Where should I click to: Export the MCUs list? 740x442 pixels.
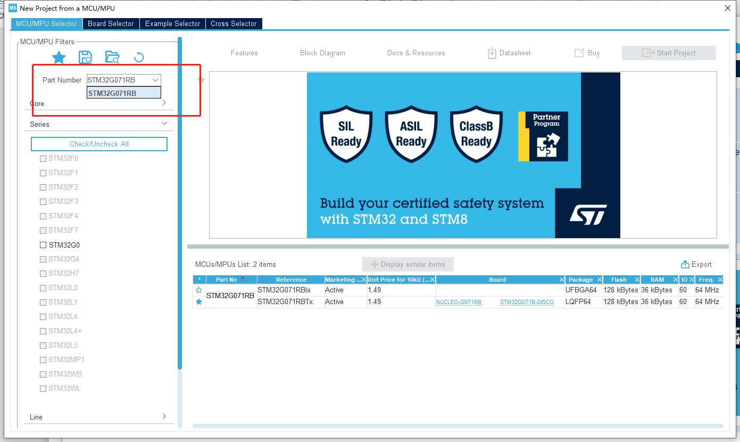click(696, 264)
